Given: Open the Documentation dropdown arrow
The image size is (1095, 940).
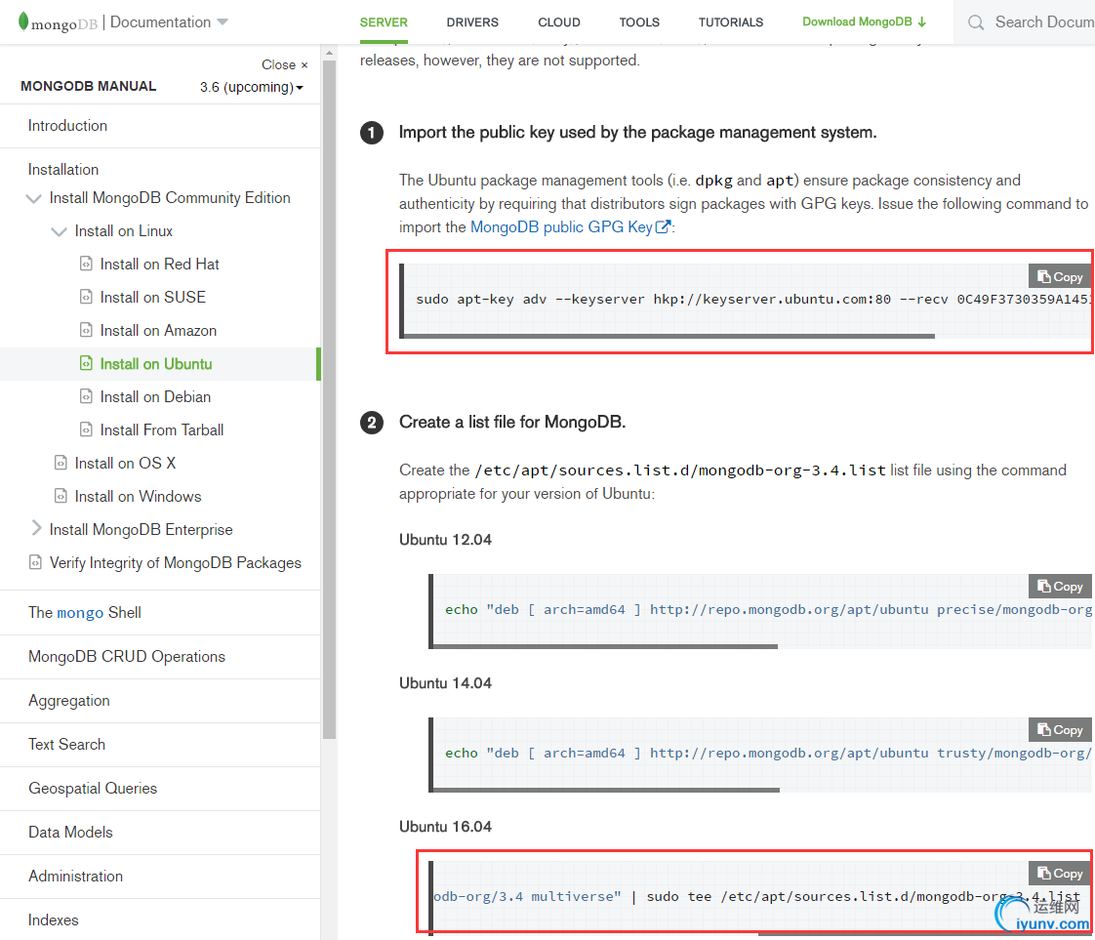Looking at the screenshot, I should (223, 22).
